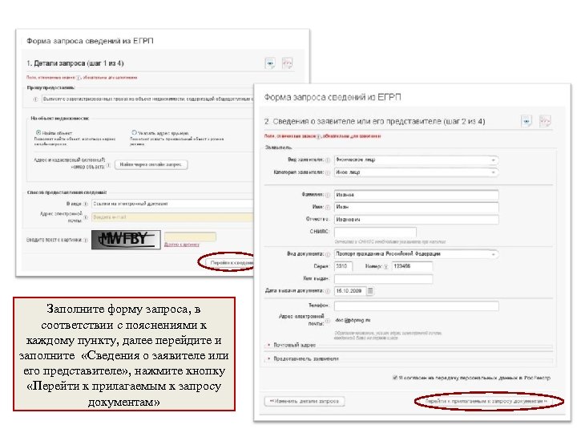
Task: Click first toolbar icon in step 2 form
Action: click(527, 121)
